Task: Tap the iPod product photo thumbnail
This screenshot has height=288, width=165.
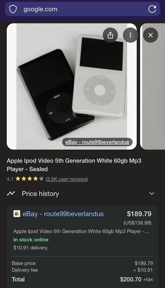Action: pyautogui.click(x=72, y=86)
